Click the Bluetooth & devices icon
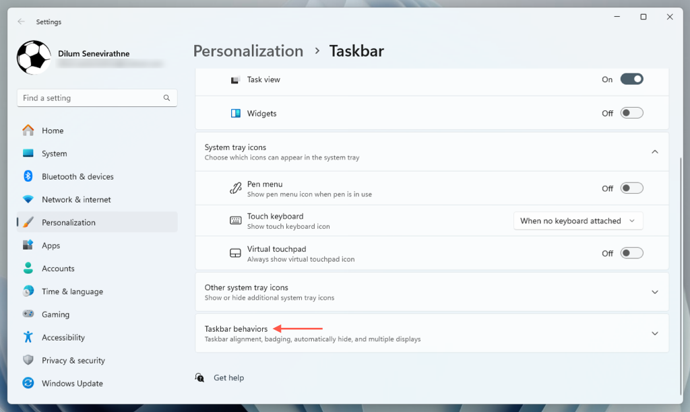The width and height of the screenshot is (690, 412). [x=28, y=176]
